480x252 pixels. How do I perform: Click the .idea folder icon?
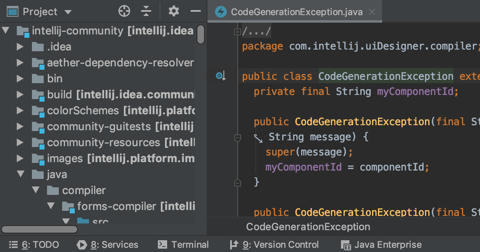click(38, 47)
